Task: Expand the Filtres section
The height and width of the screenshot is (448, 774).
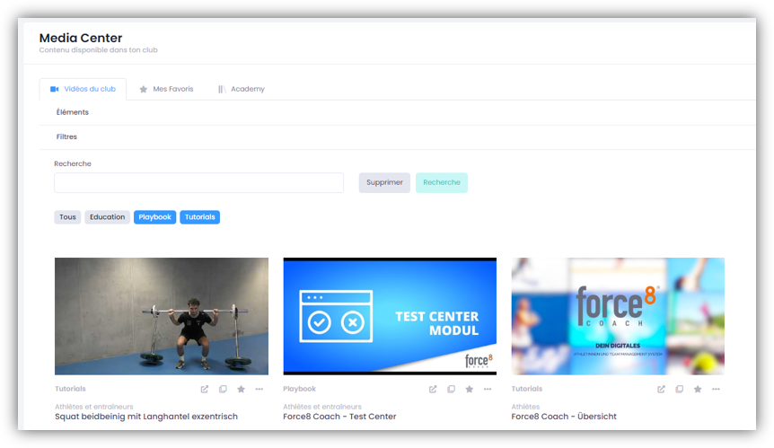Action: pos(67,137)
